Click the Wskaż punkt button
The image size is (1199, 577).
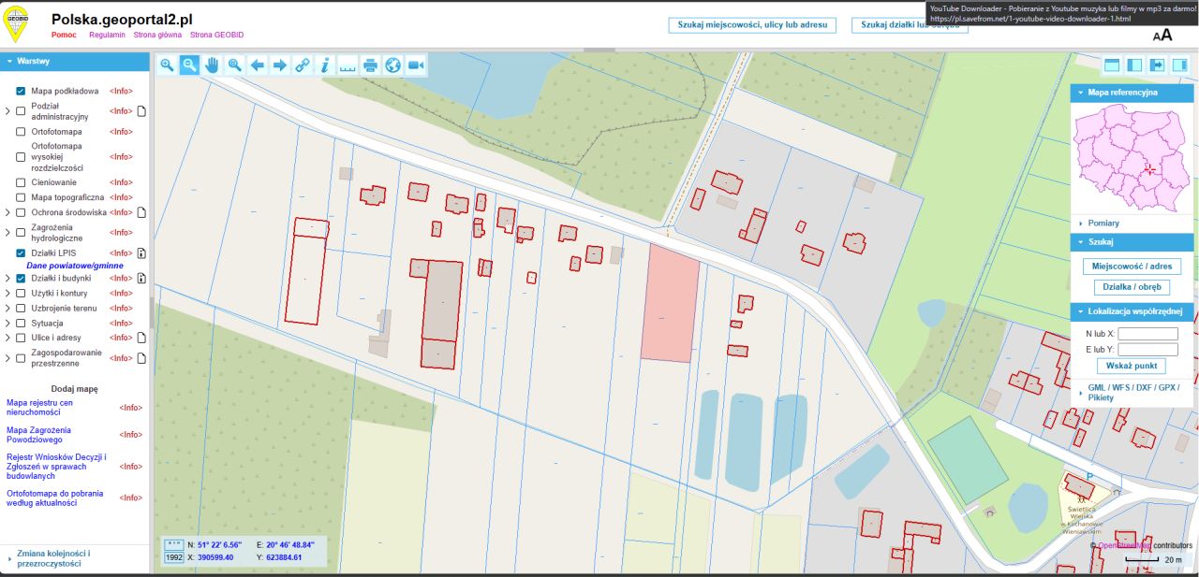1132,366
